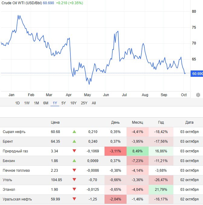Click green up arrow in Сырая нефть row
Viewport: 203px width, 205px height.
tap(74, 132)
